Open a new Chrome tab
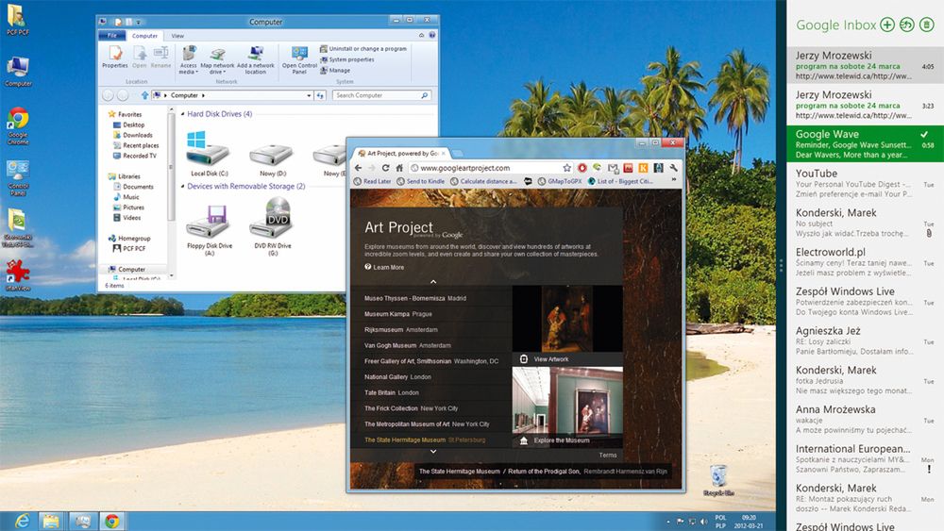944x531 pixels. [458, 154]
